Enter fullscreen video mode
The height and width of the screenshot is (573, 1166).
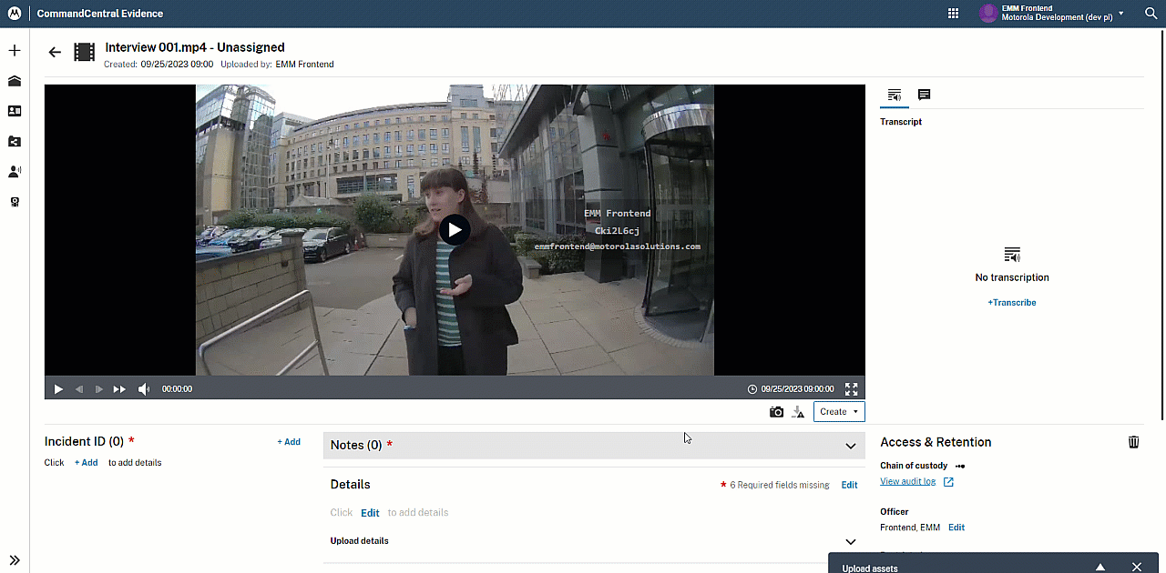[x=851, y=389]
